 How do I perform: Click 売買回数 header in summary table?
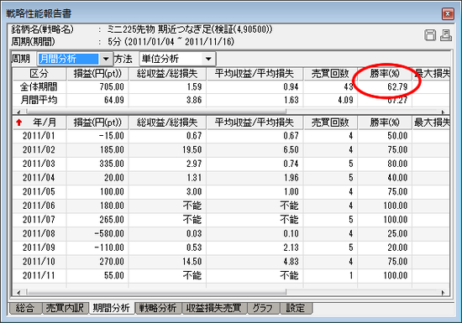coord(330,74)
